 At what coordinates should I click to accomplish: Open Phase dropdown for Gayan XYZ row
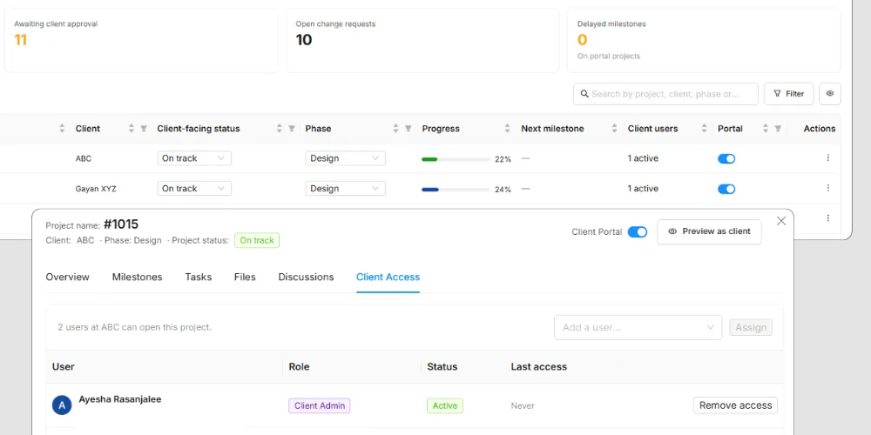click(x=345, y=189)
